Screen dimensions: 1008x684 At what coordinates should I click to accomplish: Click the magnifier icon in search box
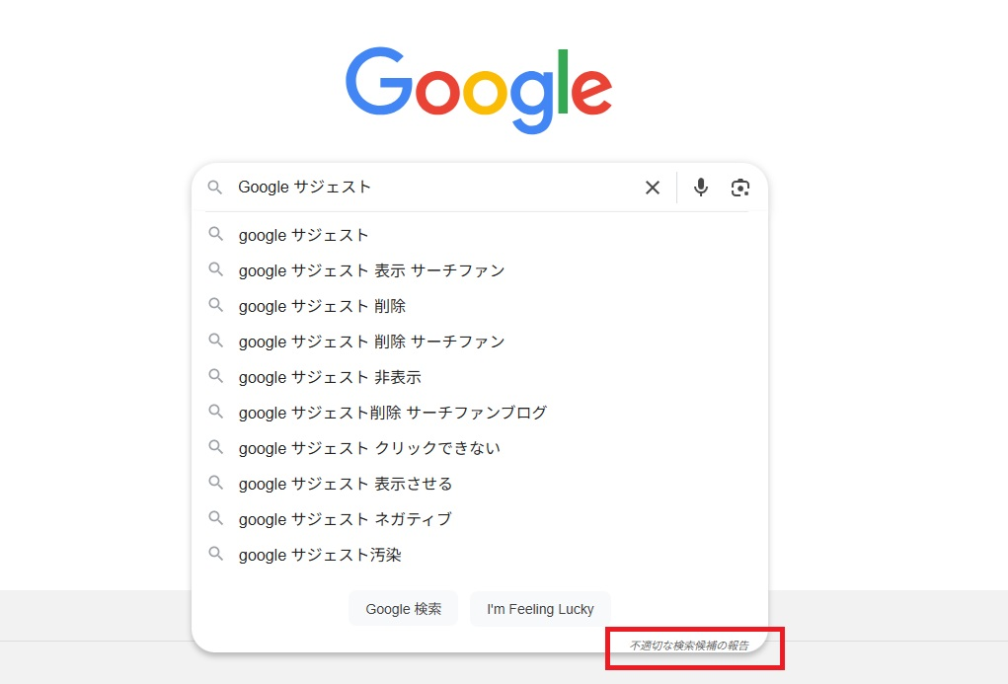tap(215, 188)
